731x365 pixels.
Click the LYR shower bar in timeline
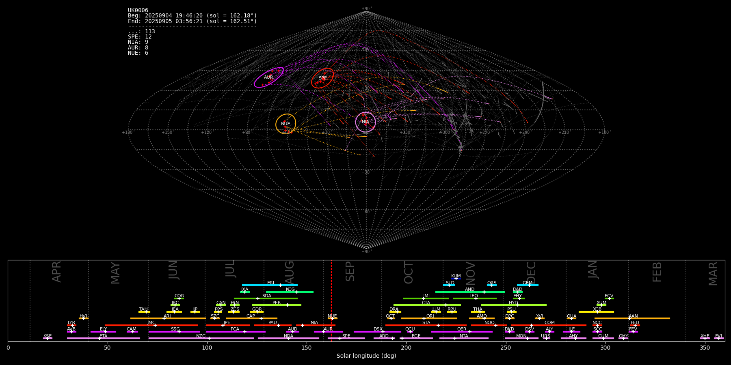coord(71,325)
